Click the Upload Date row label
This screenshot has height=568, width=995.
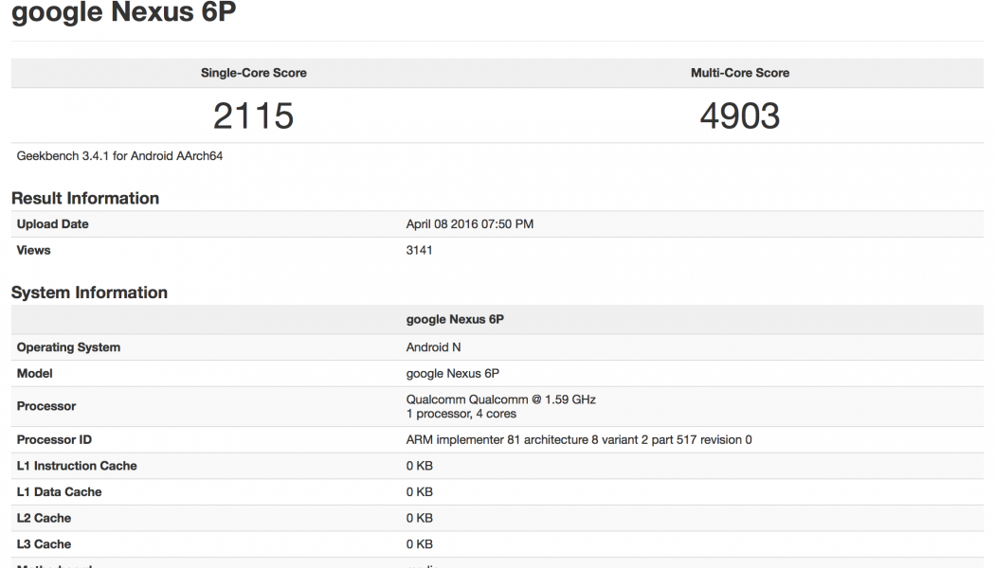(x=52, y=224)
